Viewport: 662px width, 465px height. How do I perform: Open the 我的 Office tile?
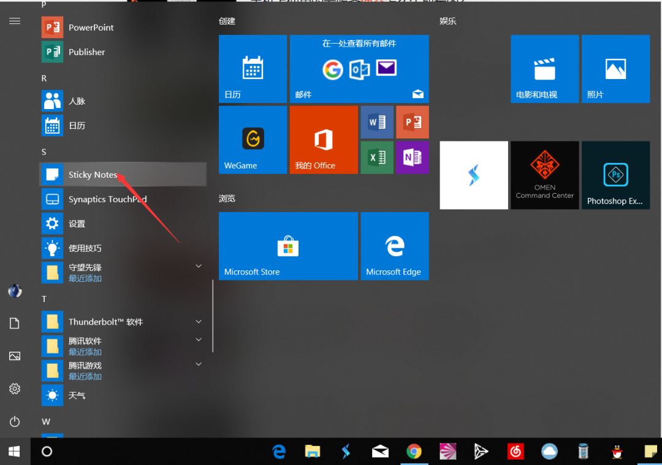[x=324, y=140]
